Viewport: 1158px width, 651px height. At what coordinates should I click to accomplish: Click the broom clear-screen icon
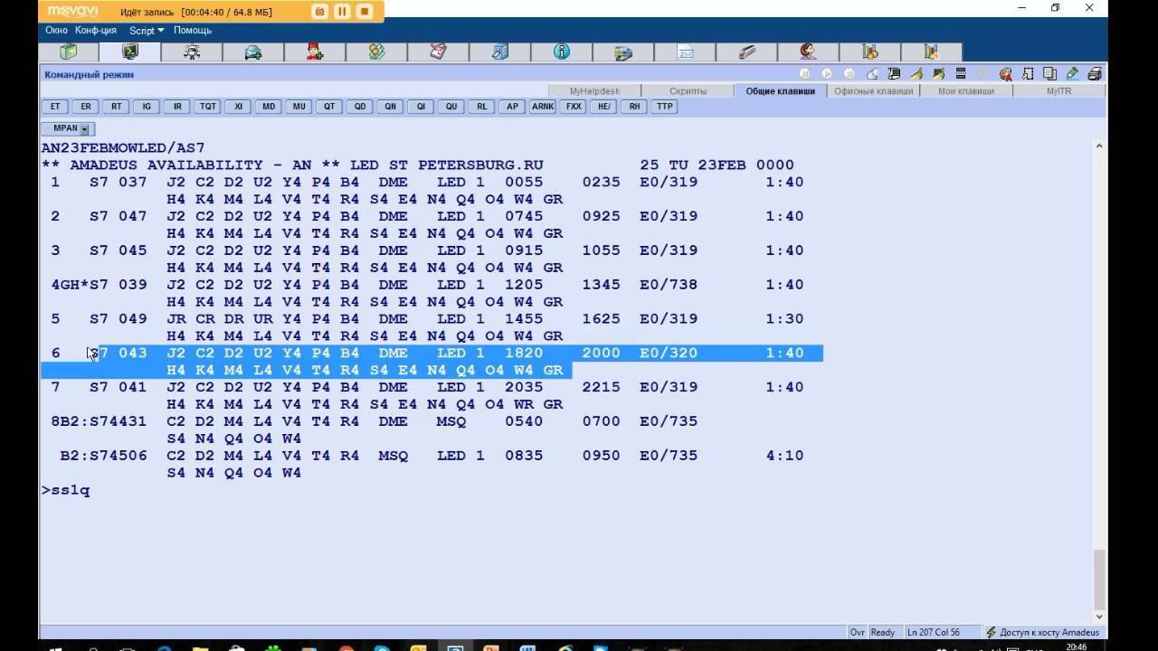pos(916,74)
